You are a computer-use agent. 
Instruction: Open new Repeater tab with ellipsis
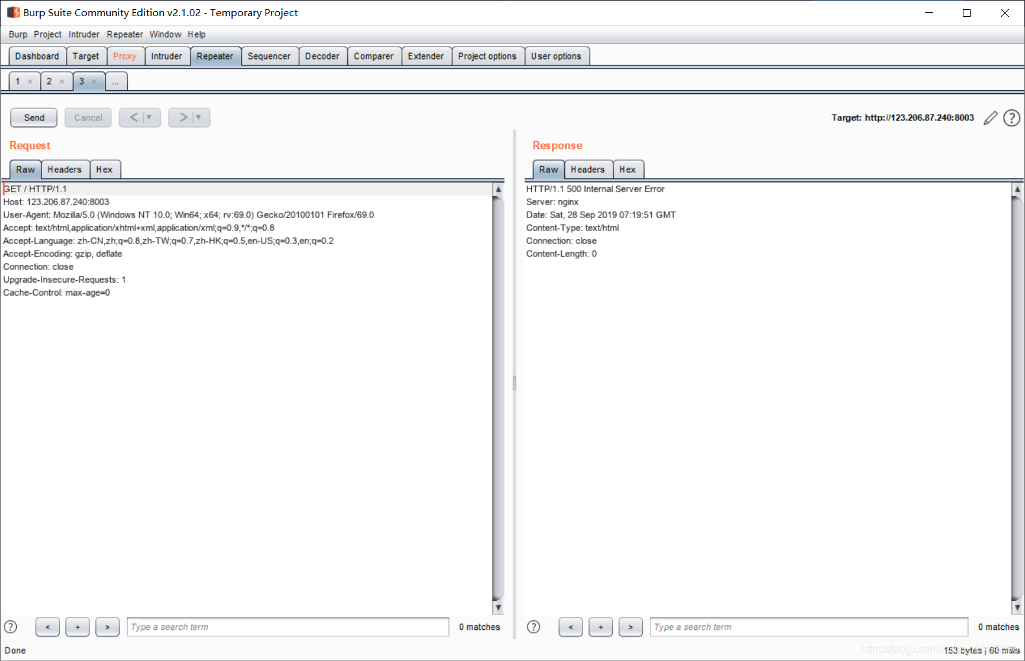tap(116, 82)
